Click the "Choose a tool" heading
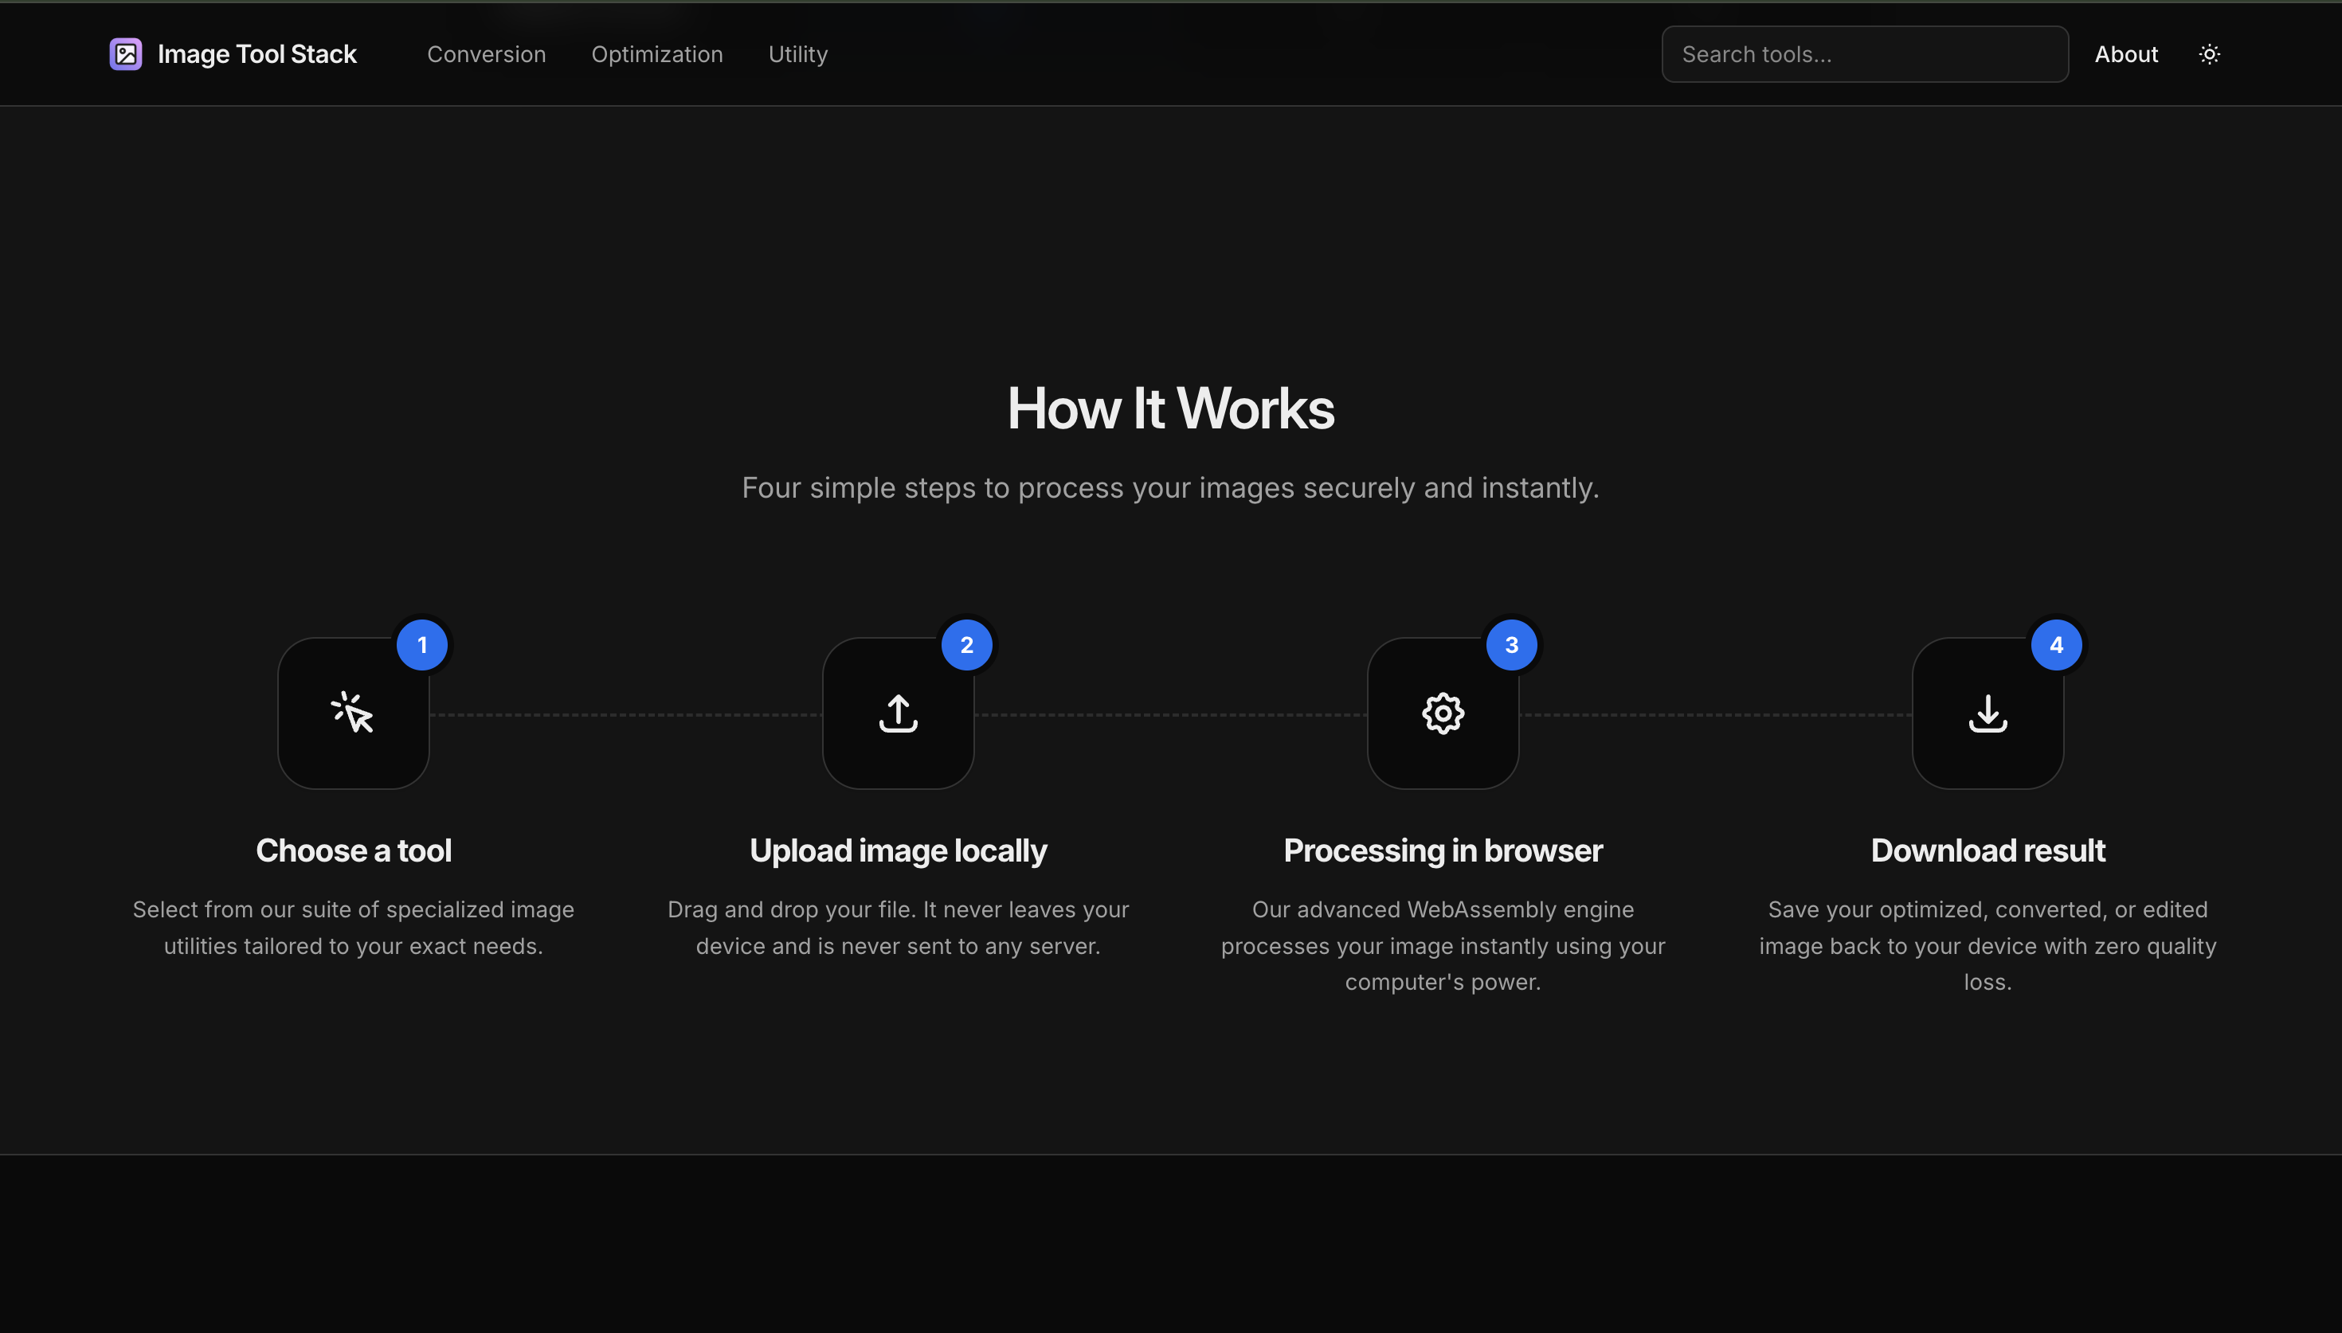The height and width of the screenshot is (1333, 2342). pyautogui.click(x=354, y=850)
